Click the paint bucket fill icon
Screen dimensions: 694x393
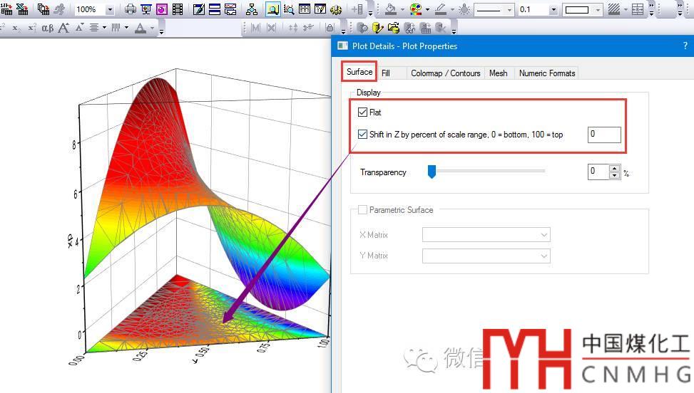click(x=390, y=9)
